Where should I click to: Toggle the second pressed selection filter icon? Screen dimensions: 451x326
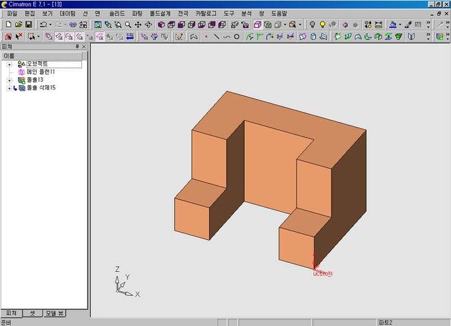tap(70, 37)
